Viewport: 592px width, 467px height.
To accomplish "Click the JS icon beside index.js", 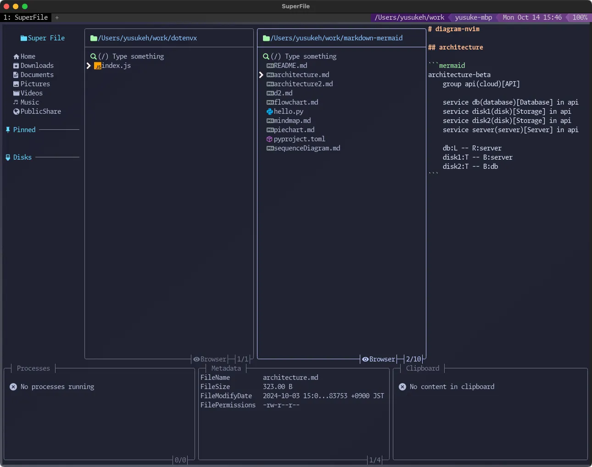I will [x=98, y=66].
